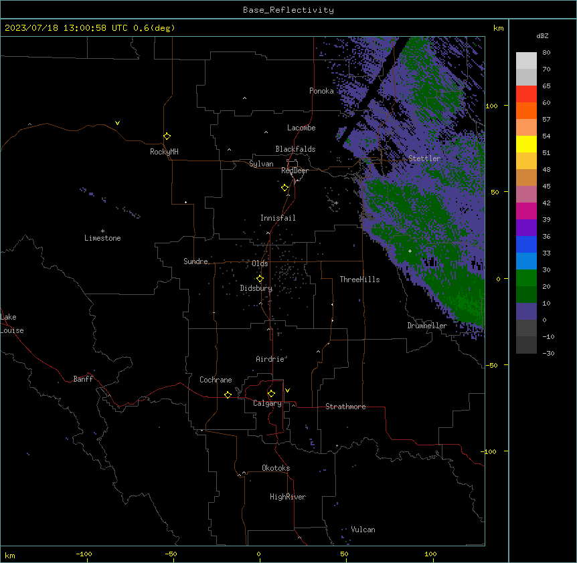Select the Vulcan label
Viewport: 577px width, 563px height.
[363, 530]
